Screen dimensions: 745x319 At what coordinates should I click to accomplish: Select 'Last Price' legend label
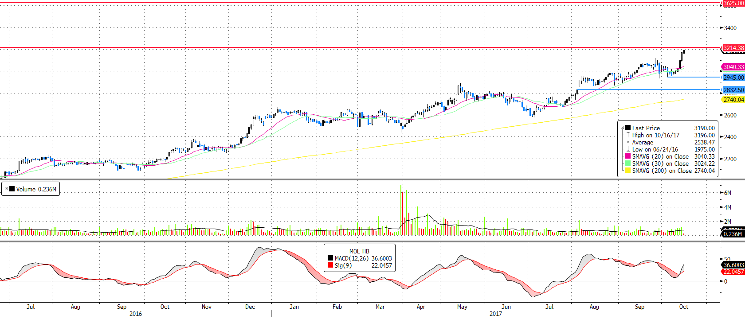click(646, 128)
